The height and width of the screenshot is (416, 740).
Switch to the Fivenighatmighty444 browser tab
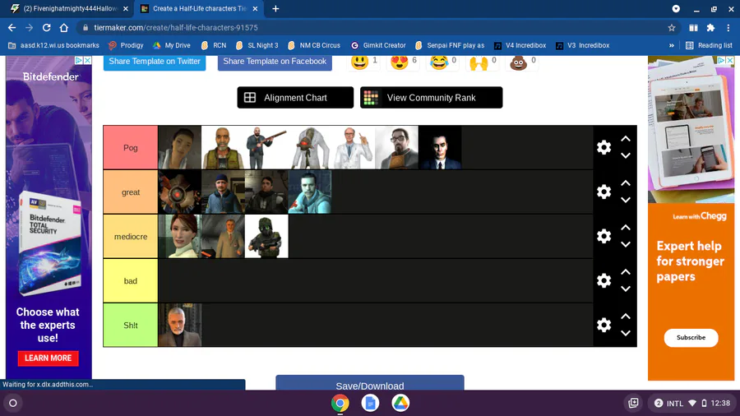tap(69, 8)
